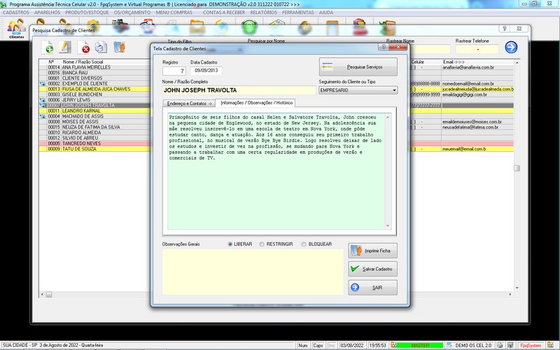Click the client list scroll-down arrow

(x=517, y=288)
